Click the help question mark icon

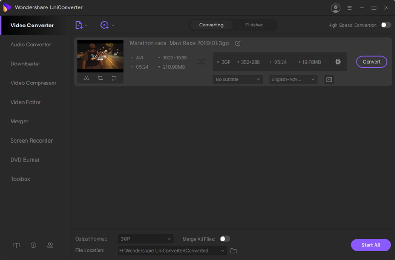[x=33, y=246]
